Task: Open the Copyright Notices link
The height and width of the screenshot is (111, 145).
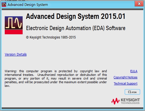Action: (125, 77)
